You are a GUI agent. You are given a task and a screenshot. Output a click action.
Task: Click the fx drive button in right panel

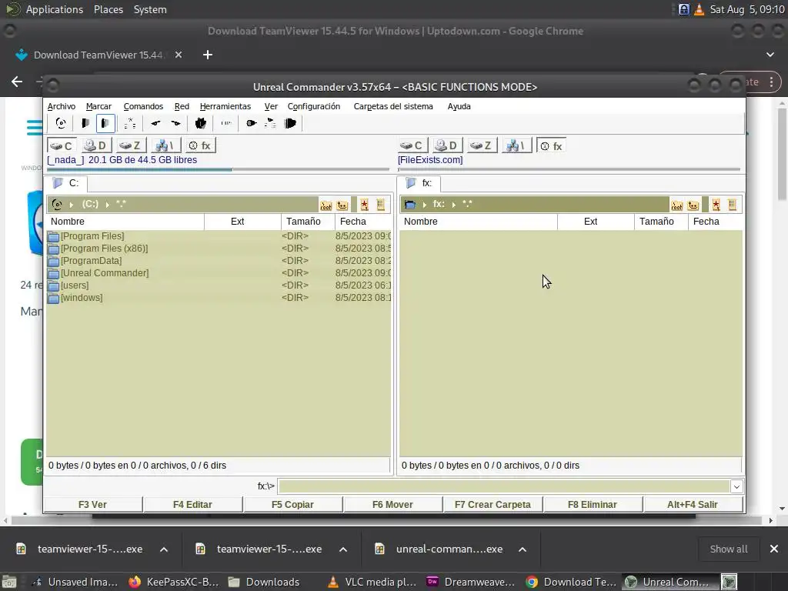[551, 145]
